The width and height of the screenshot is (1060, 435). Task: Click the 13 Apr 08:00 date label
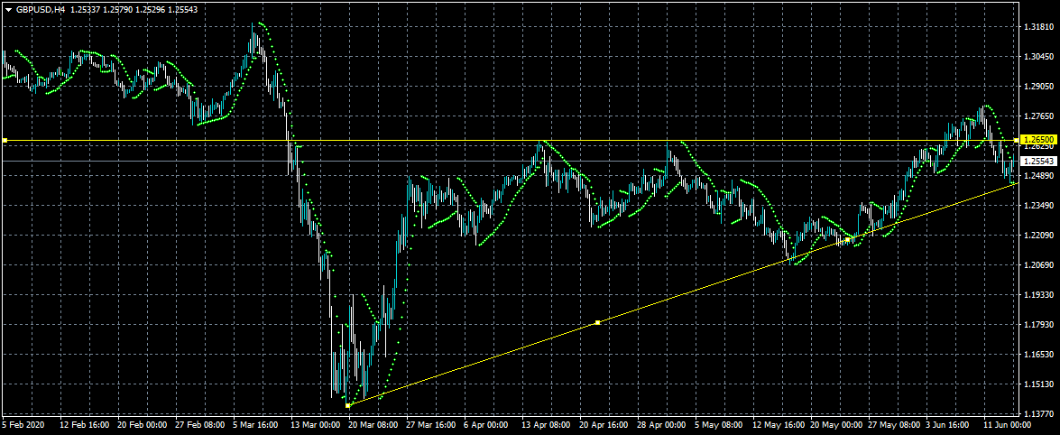click(546, 426)
